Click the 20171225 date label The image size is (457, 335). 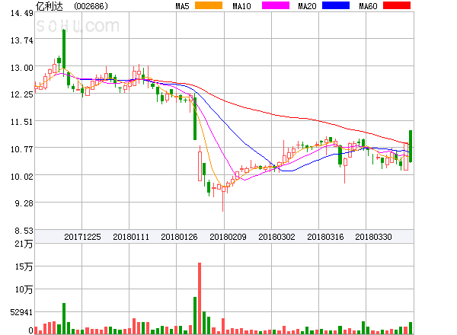tap(82, 237)
